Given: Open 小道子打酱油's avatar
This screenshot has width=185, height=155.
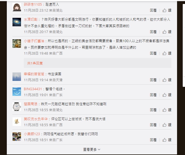Looking at the screenshot, I should (x=17, y=44).
